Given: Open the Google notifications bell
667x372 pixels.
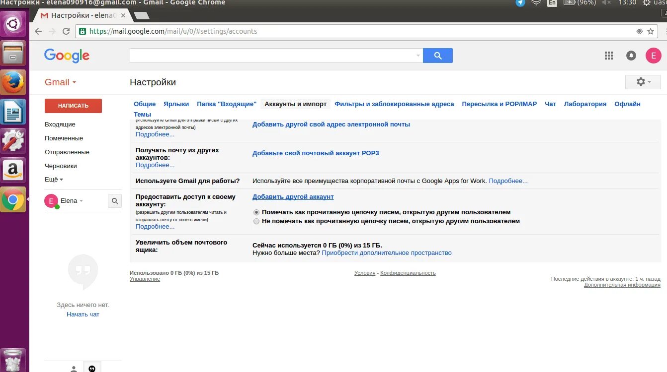Looking at the screenshot, I should click(631, 56).
